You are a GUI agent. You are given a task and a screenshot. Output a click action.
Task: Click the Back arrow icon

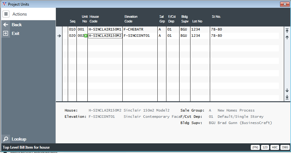6,25
